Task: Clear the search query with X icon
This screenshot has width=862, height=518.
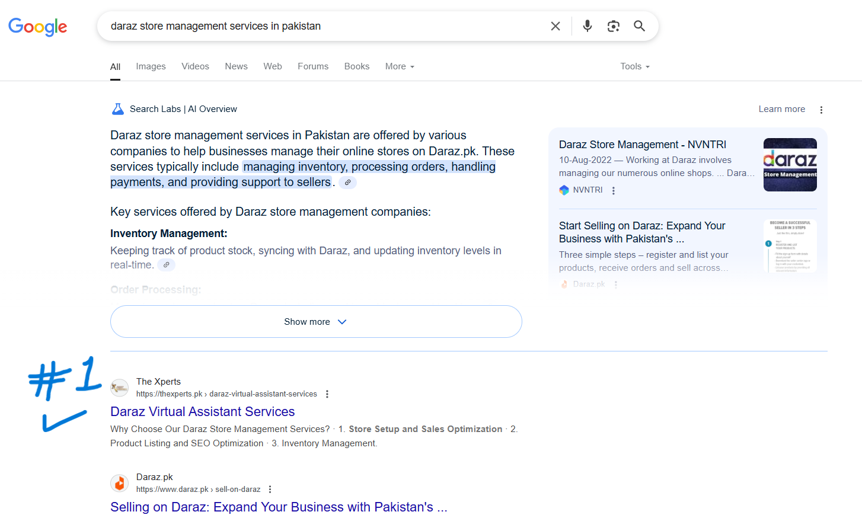Action: point(555,26)
